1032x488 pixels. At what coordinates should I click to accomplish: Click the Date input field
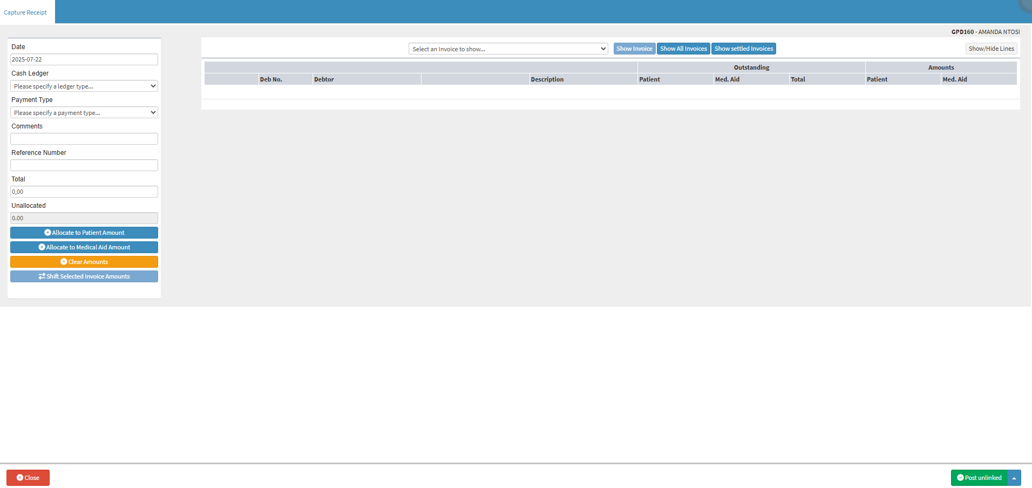click(84, 59)
